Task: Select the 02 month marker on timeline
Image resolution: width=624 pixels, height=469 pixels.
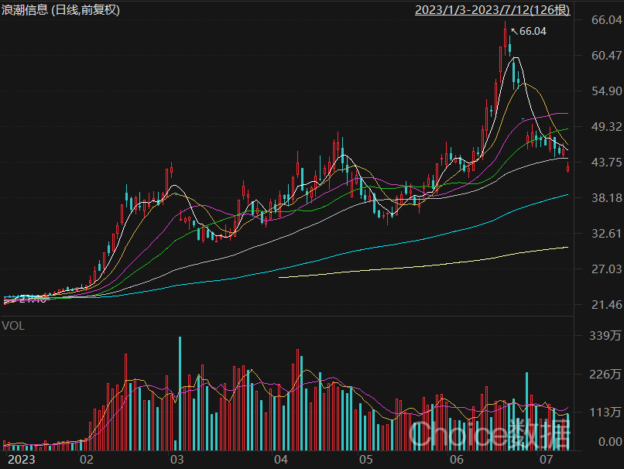Action: (x=87, y=460)
